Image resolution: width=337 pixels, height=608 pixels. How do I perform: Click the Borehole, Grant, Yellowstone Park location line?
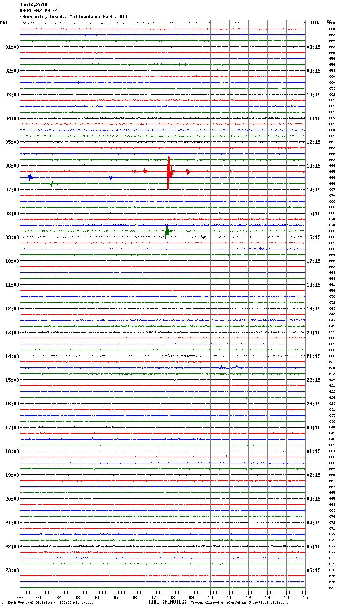(x=74, y=17)
